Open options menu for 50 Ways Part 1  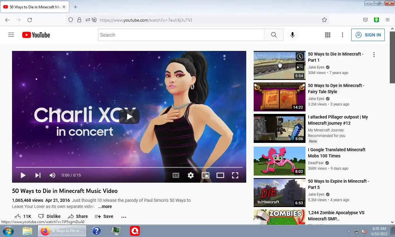click(374, 55)
